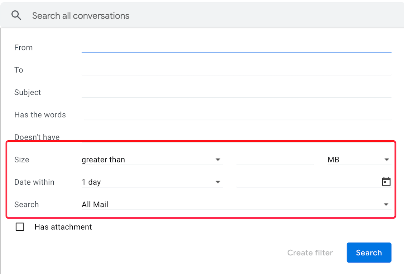
Task: Click into the To input field
Action: coord(236,70)
